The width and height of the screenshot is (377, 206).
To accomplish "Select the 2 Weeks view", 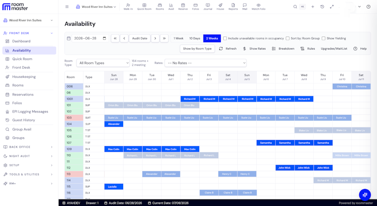I will point(212,39).
